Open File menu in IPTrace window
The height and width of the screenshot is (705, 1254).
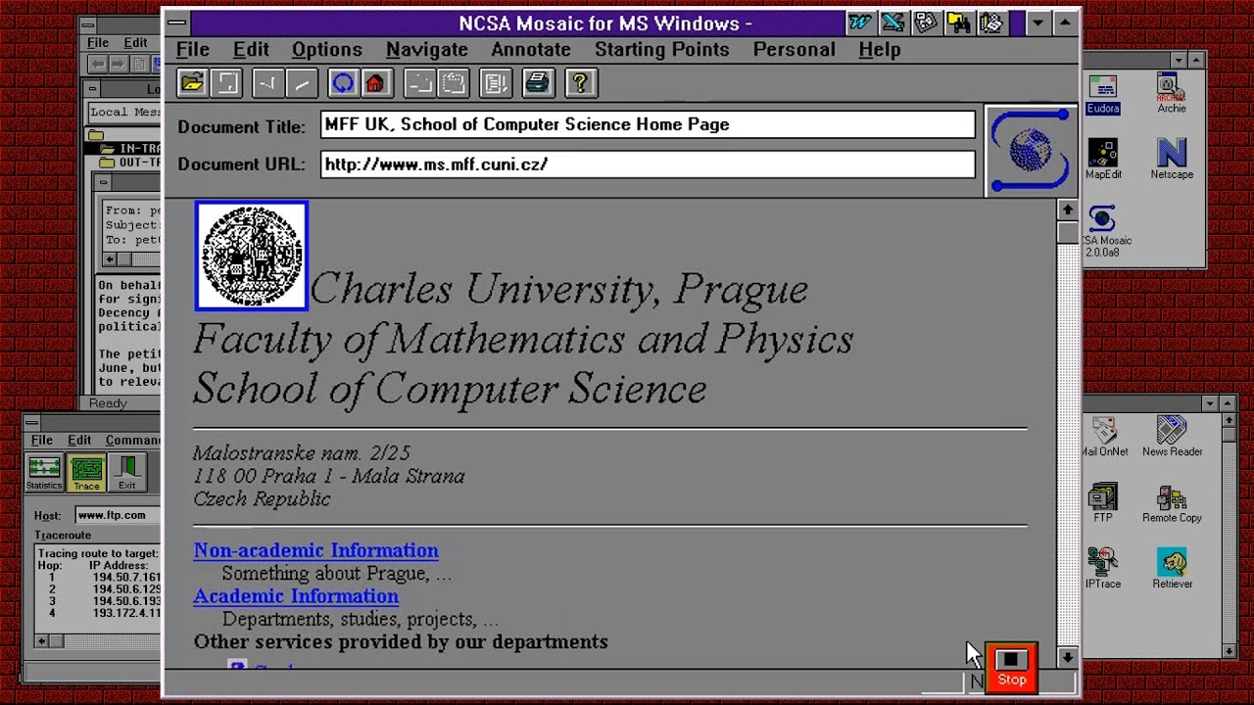coord(42,440)
